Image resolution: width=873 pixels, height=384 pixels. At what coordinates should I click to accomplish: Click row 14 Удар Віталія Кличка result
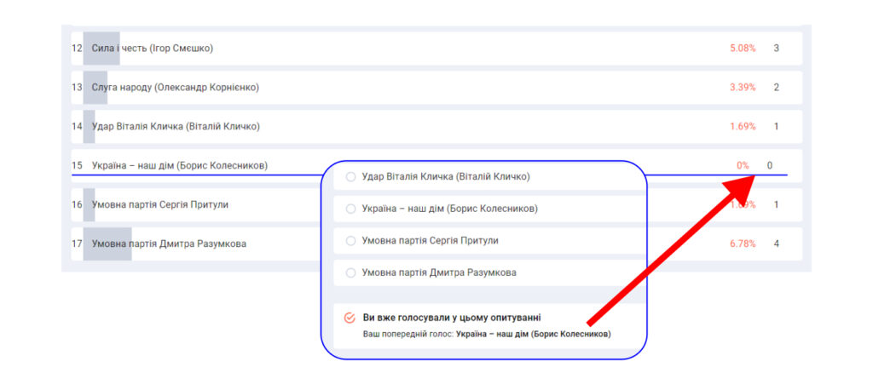coord(436,126)
